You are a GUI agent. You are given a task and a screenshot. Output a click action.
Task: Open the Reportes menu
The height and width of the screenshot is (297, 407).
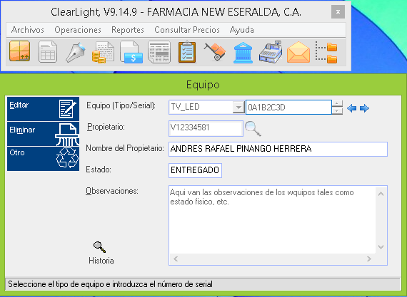(127, 30)
